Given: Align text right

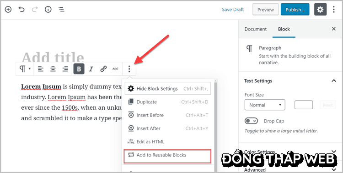Looking at the screenshot, I should 65,69.
